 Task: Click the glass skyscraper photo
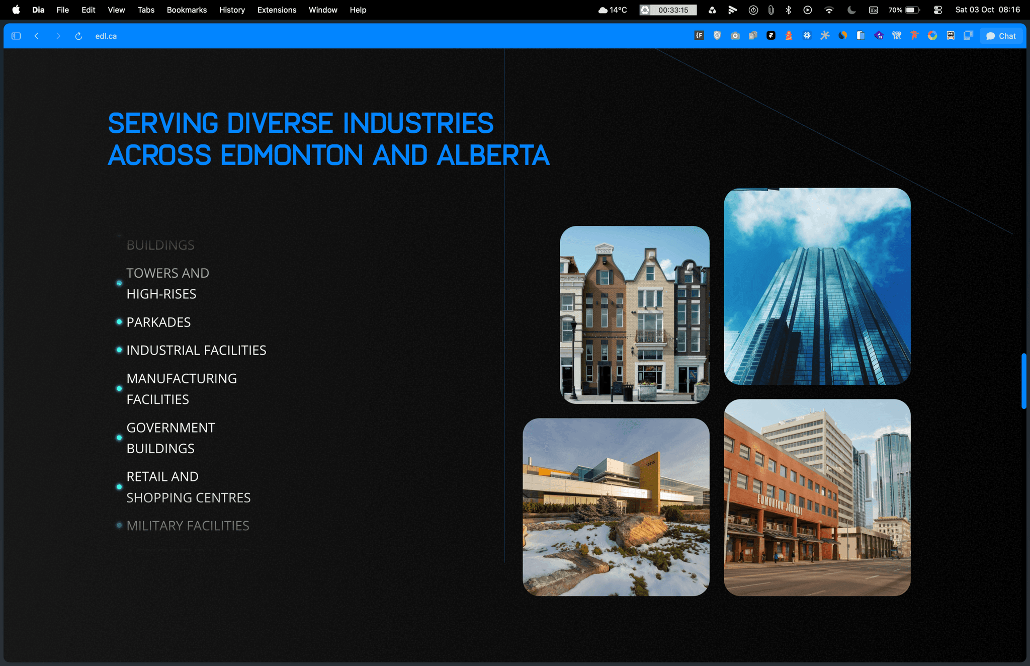[x=817, y=286]
